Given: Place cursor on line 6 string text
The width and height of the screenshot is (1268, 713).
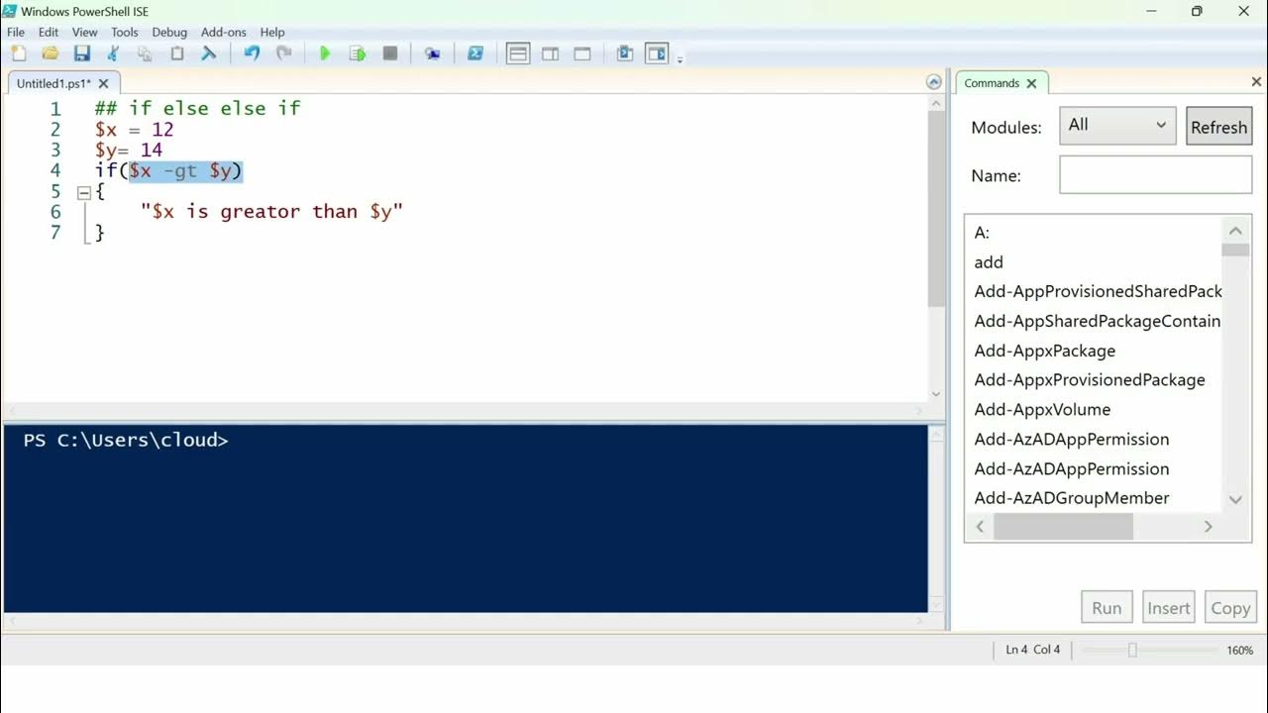Looking at the screenshot, I should pos(272,212).
